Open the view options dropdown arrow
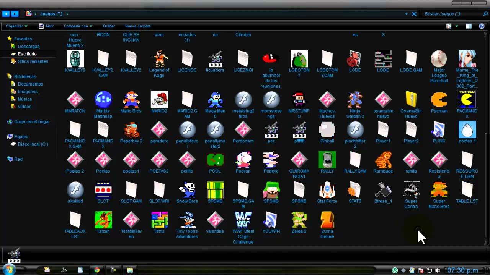This screenshot has width=490, height=275. tap(457, 26)
